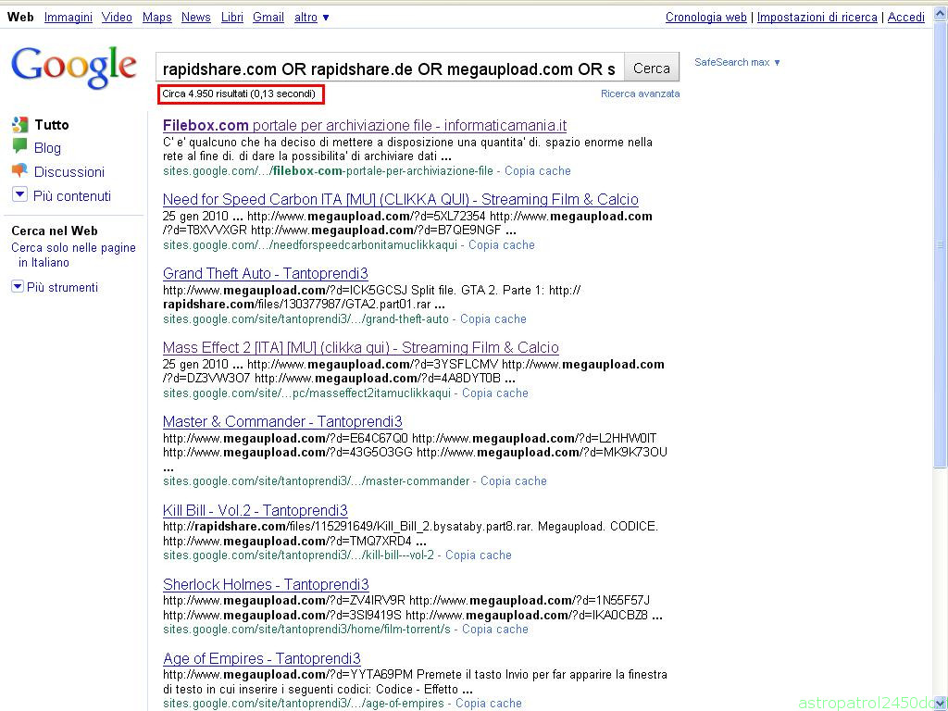948x711 pixels.
Task: Open Copia cache for Need for Speed result
Action: point(502,244)
